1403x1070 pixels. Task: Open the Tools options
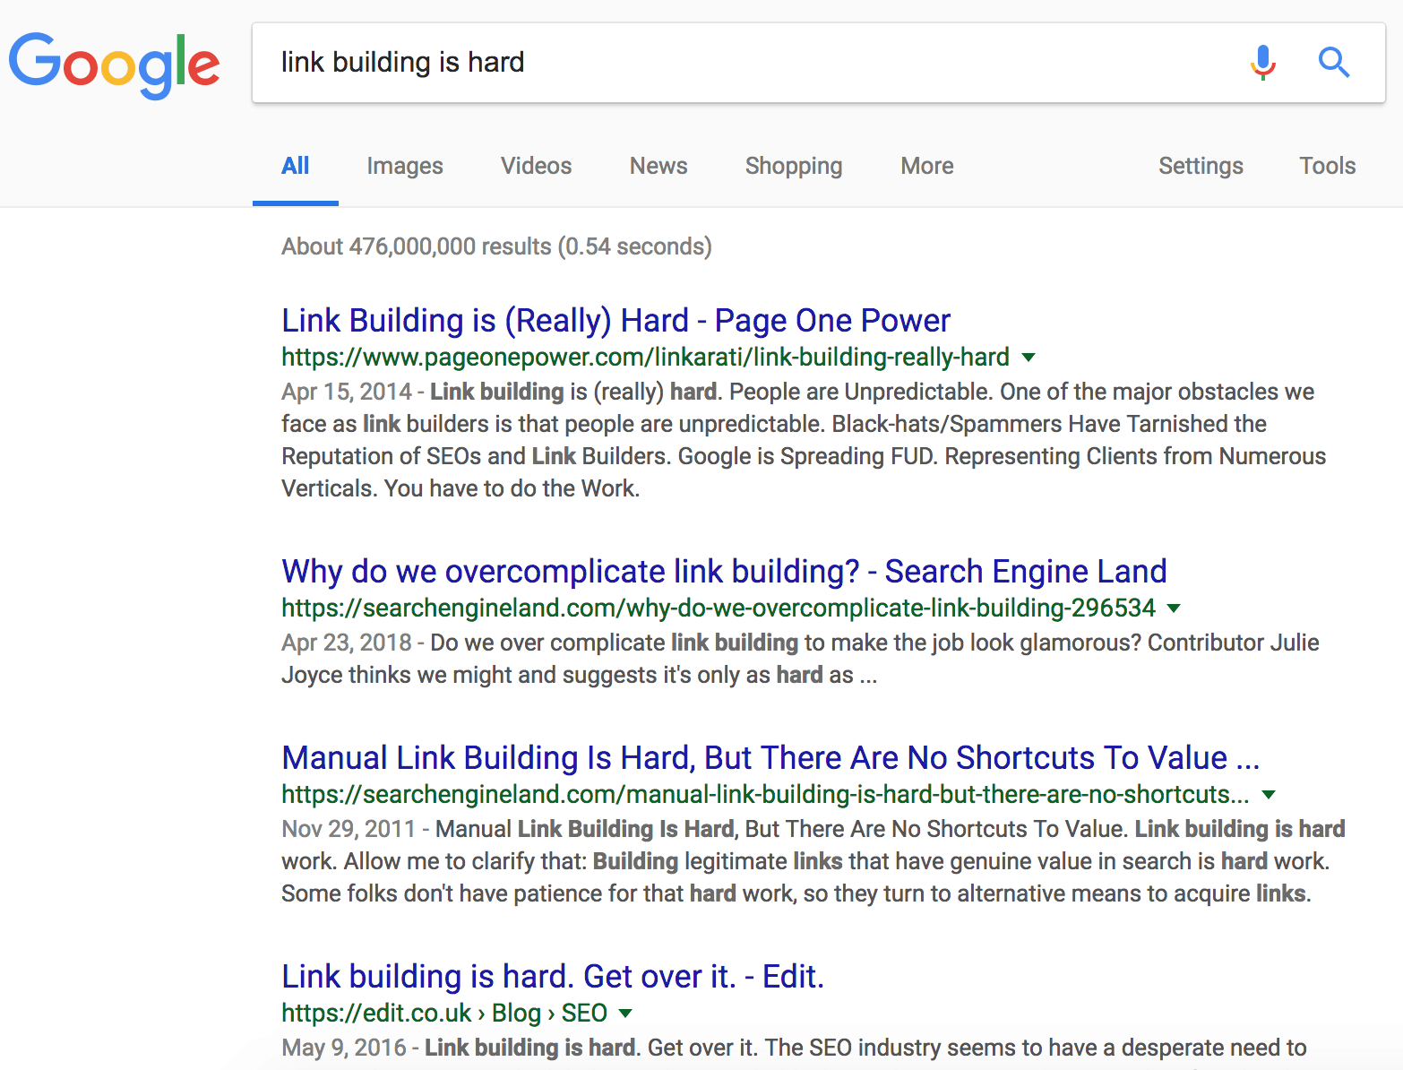1327,166
